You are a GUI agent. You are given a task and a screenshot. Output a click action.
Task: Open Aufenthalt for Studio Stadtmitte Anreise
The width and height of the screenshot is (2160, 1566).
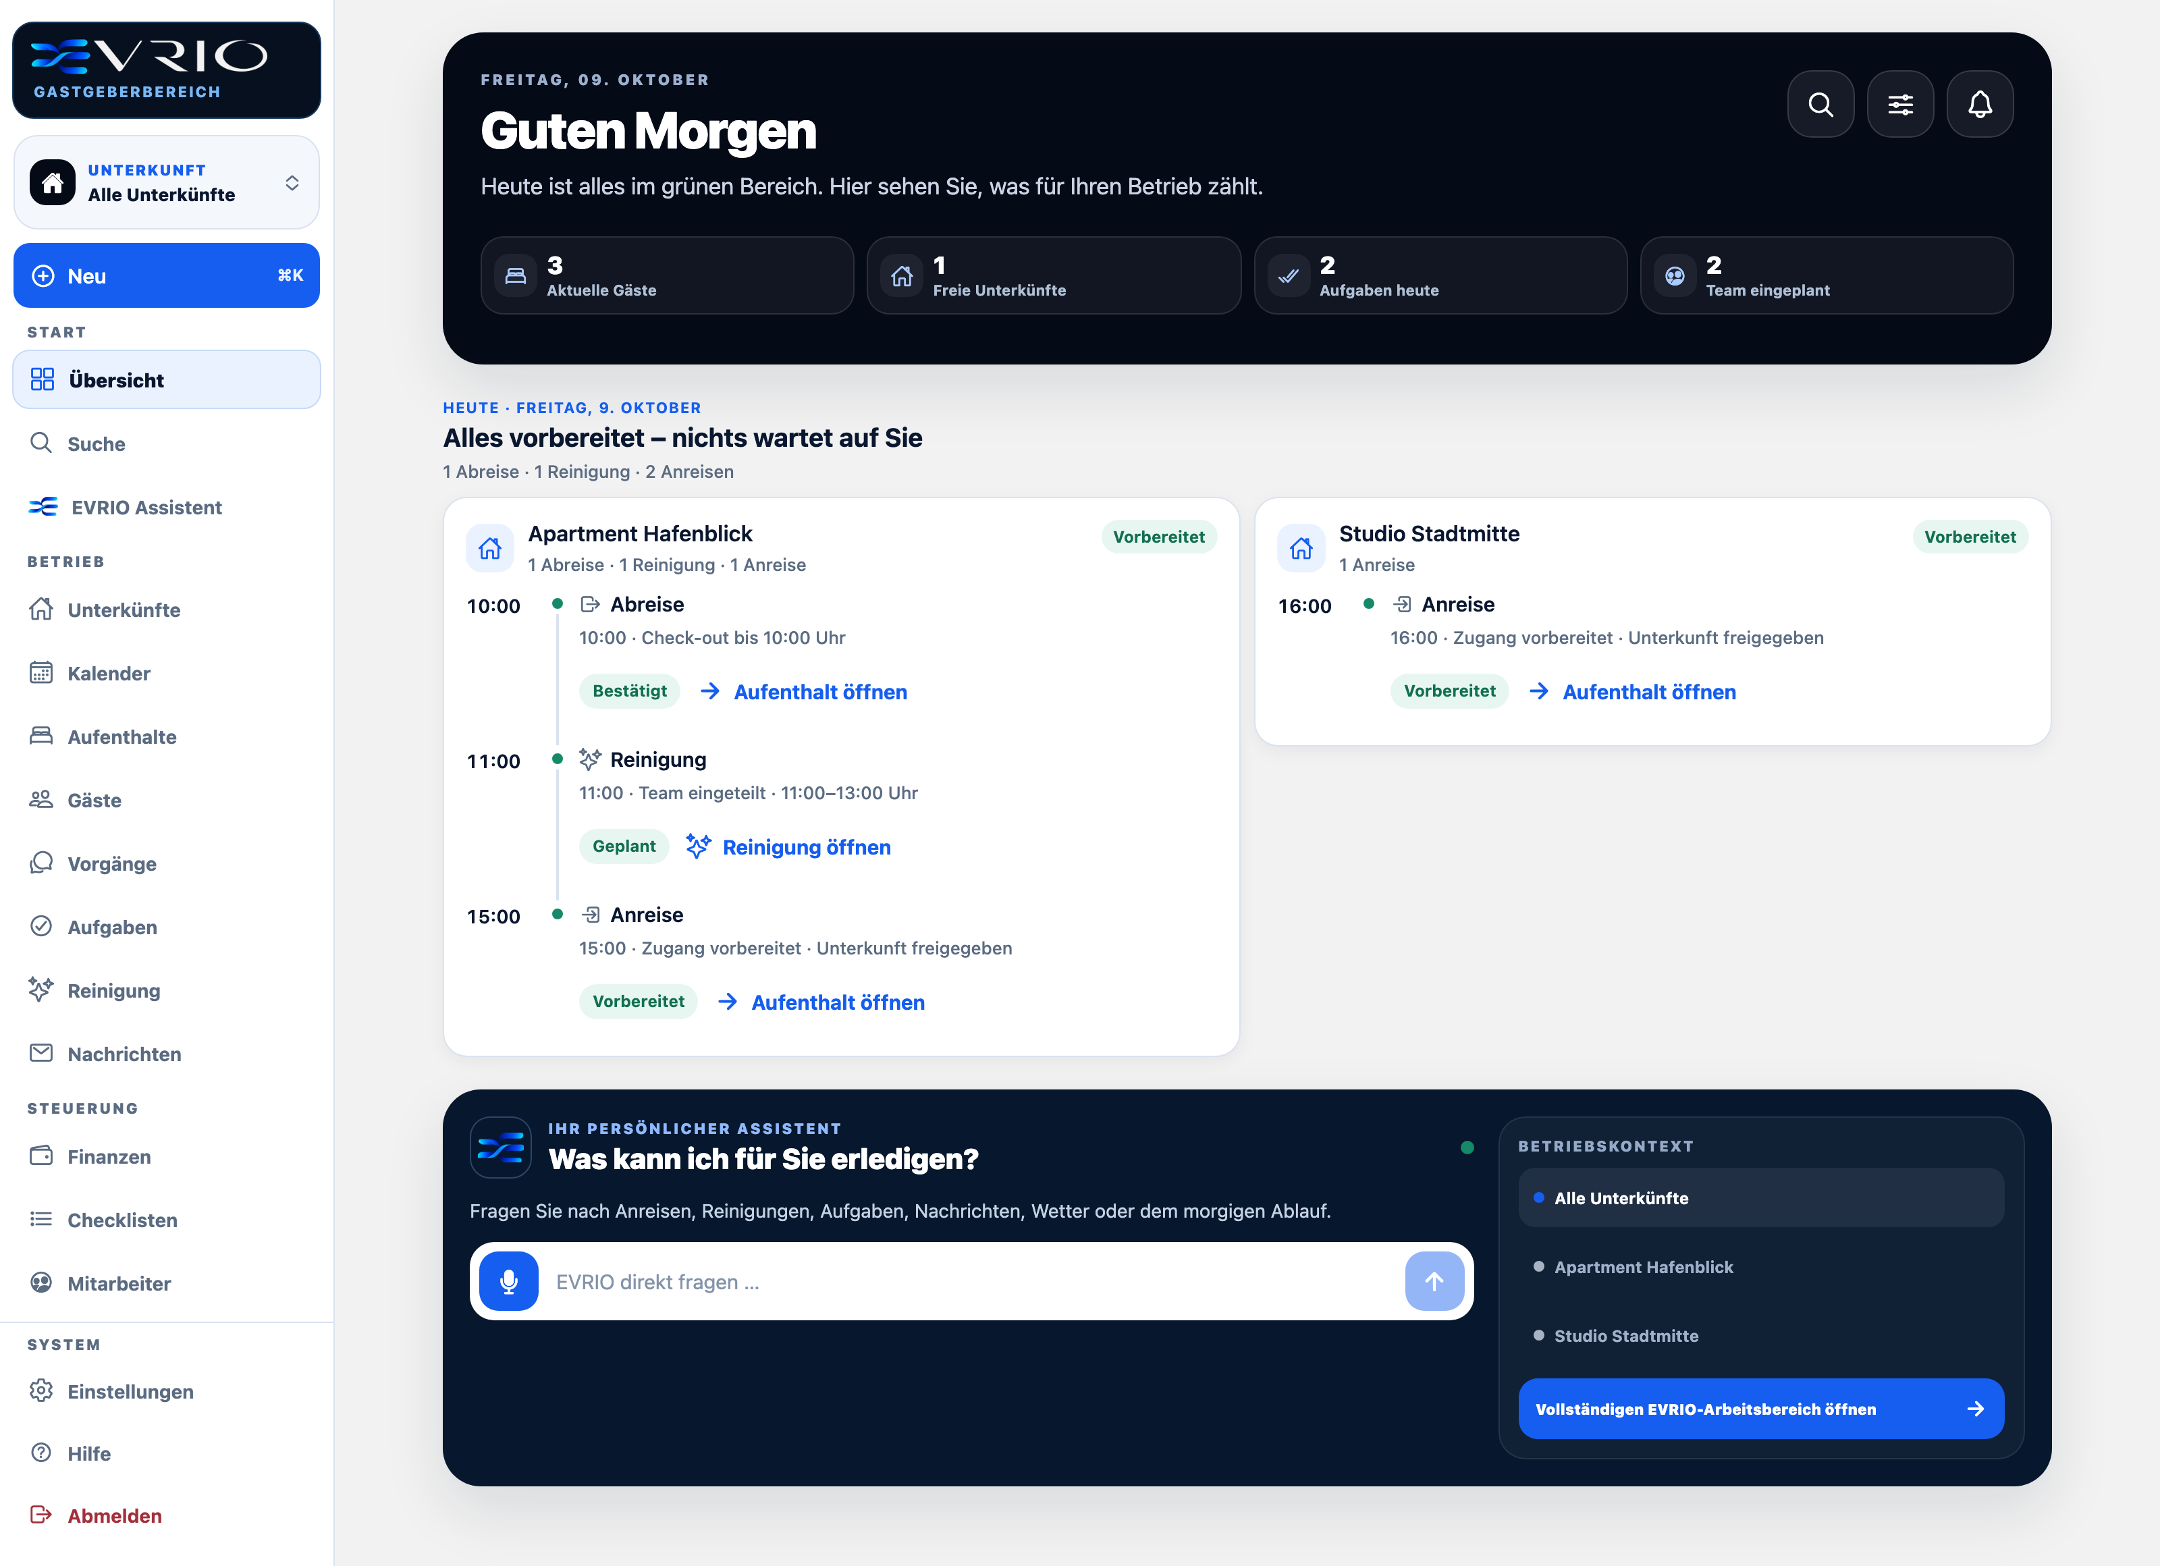tap(1632, 692)
